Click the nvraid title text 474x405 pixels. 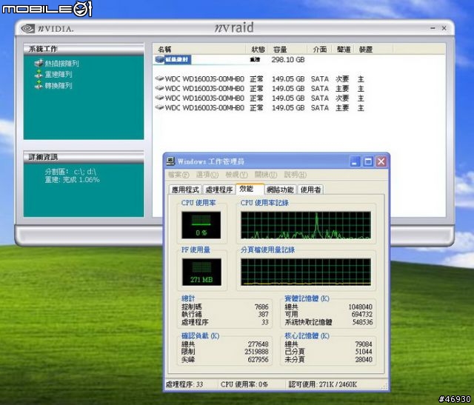coord(234,28)
